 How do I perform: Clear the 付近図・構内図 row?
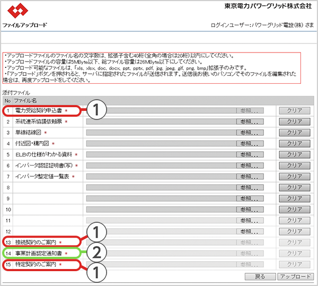tap(295, 143)
